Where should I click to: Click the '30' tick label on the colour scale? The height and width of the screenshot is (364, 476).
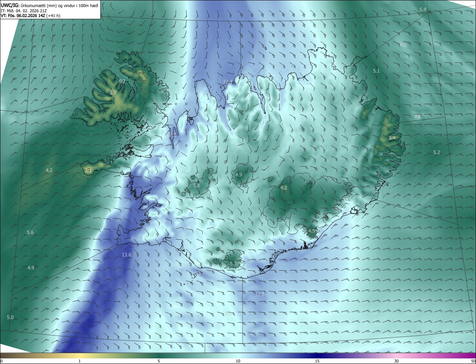click(396, 361)
